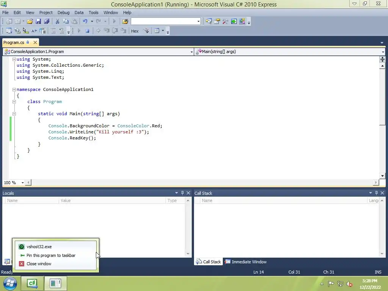Screen dimensions: 388x291
Task: Click the Save All icon
Action: point(47,22)
